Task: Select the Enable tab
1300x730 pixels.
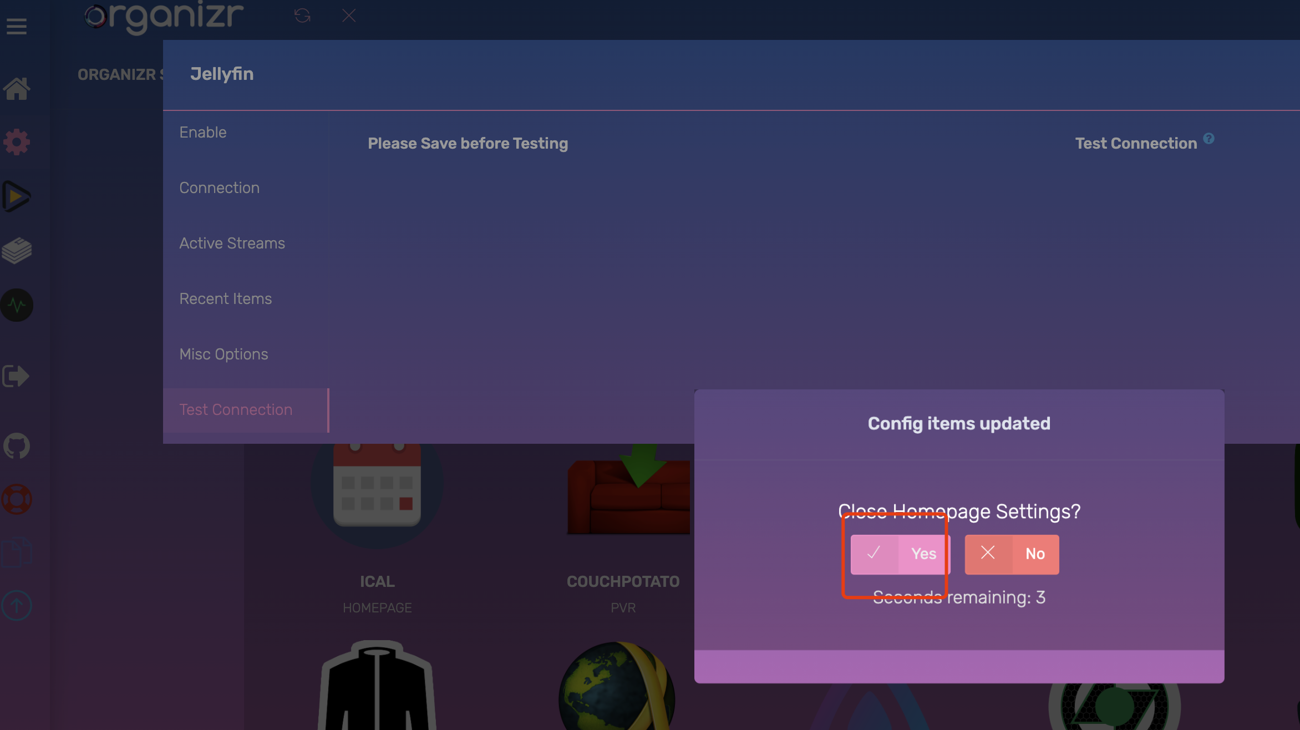Action: [x=203, y=133]
